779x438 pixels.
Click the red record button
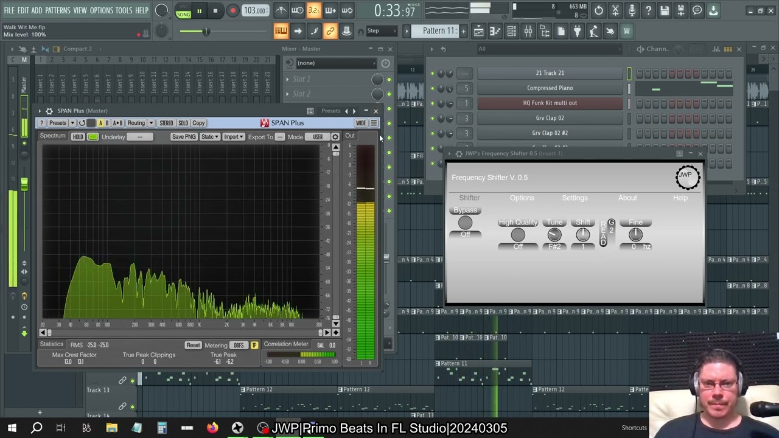point(232,11)
